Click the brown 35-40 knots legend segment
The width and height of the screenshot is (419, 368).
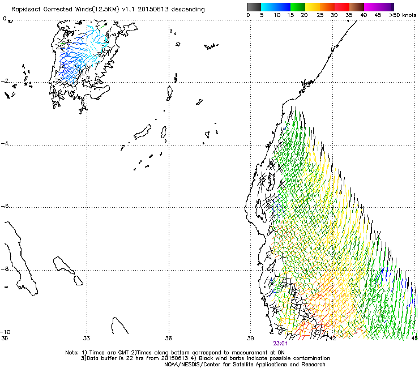coord(357,7)
